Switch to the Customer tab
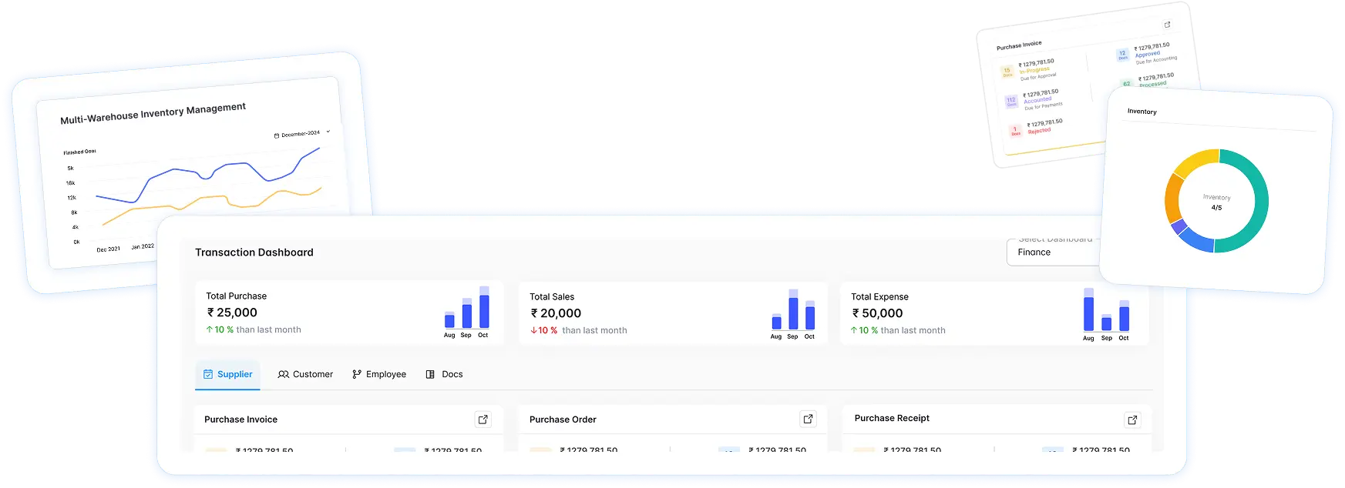Screen dimensions: 1345x488 pos(313,375)
